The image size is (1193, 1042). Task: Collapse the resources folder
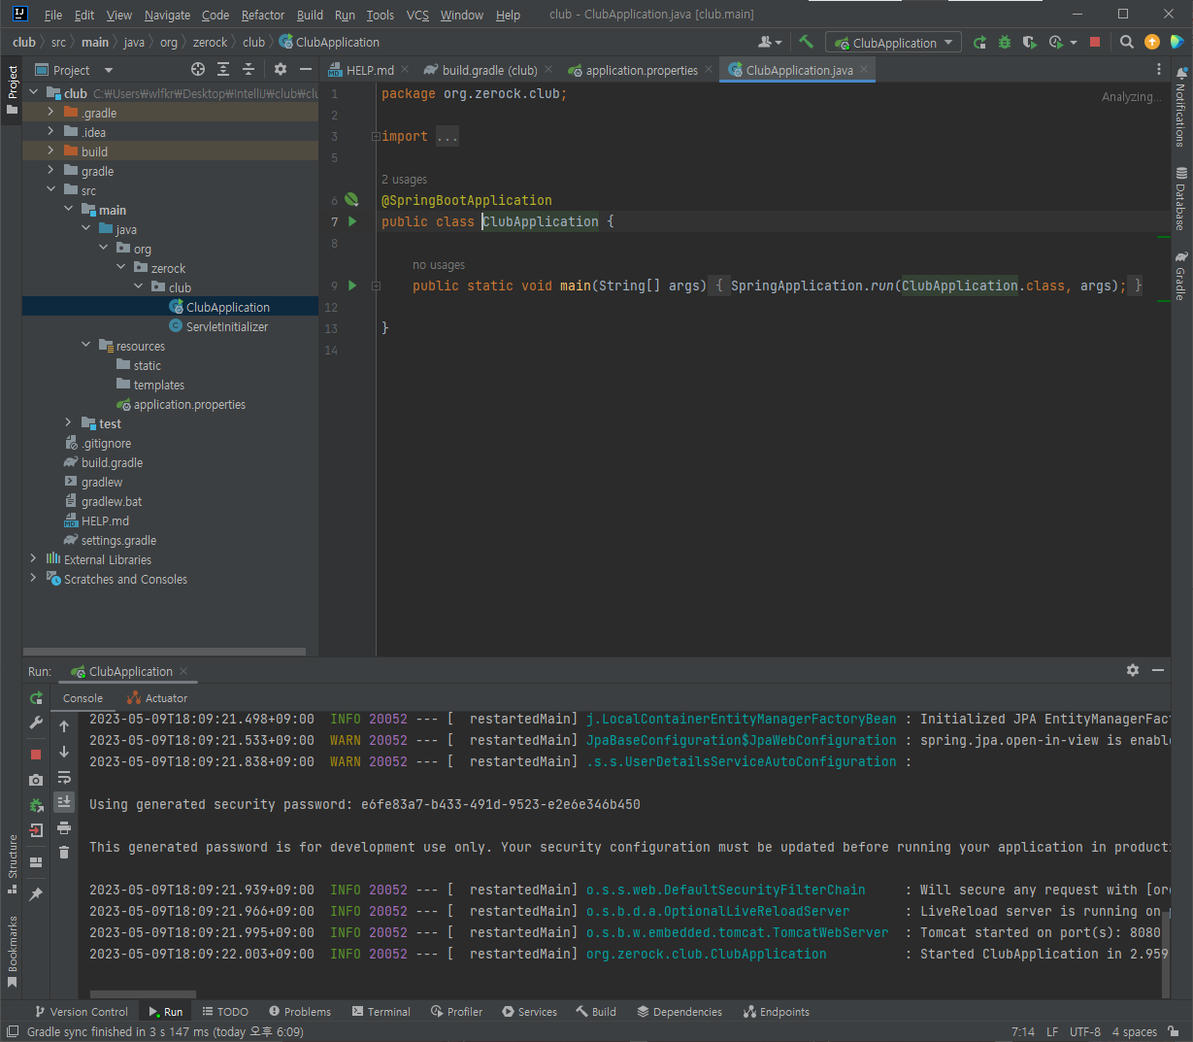(85, 346)
